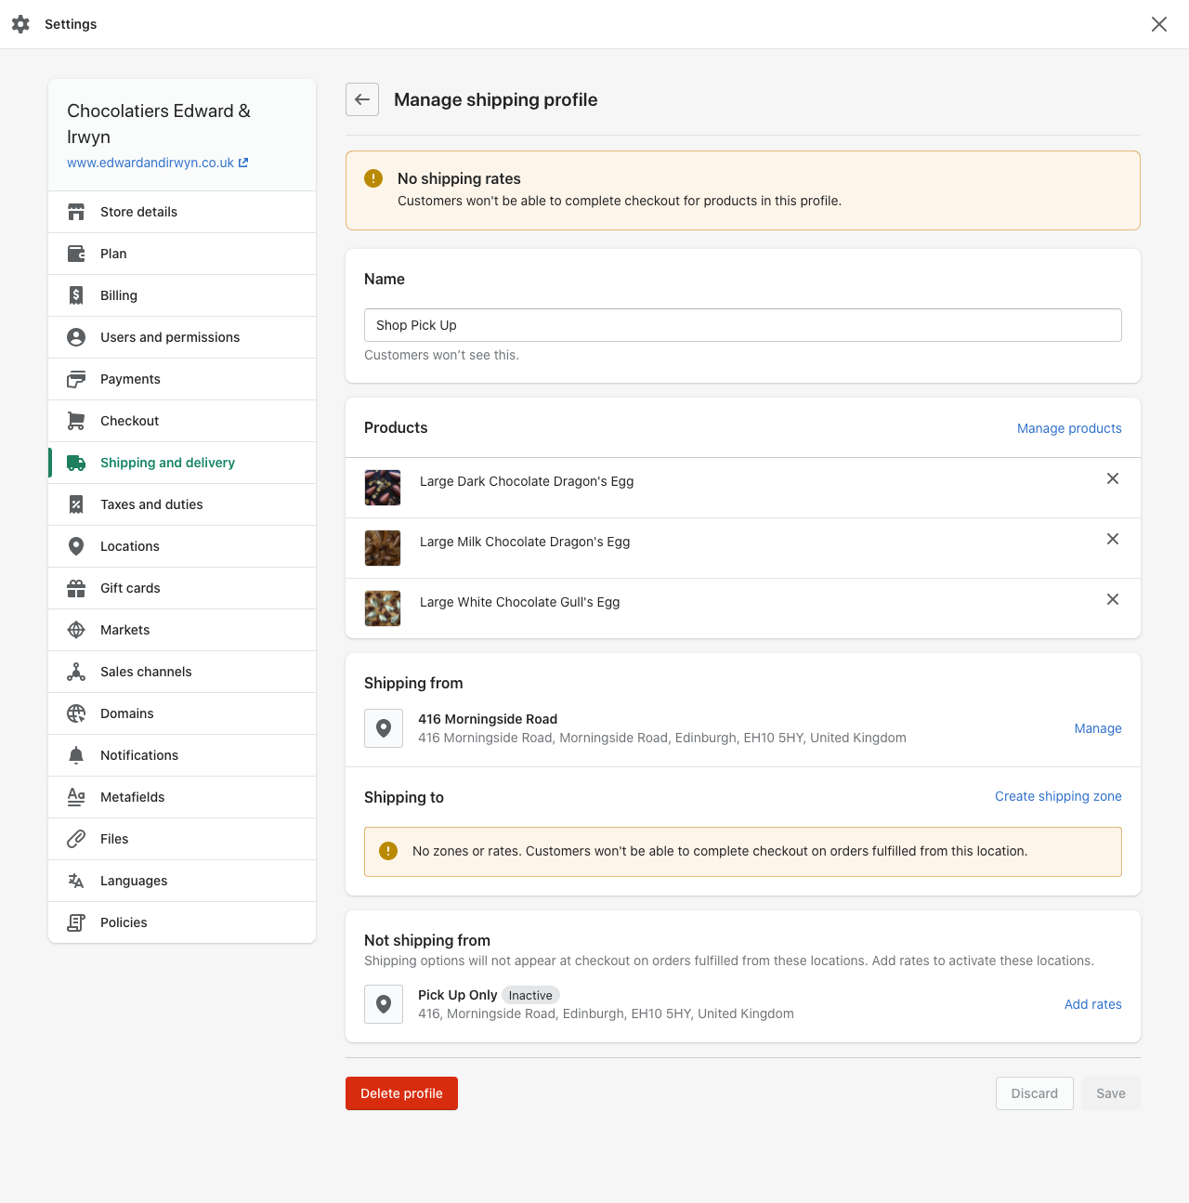Click the profile Name input field
Viewport: 1189px width, 1203px height.
tap(742, 325)
